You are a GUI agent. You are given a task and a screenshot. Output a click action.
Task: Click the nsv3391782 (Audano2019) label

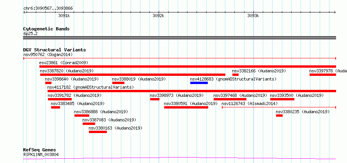pos(74,95)
